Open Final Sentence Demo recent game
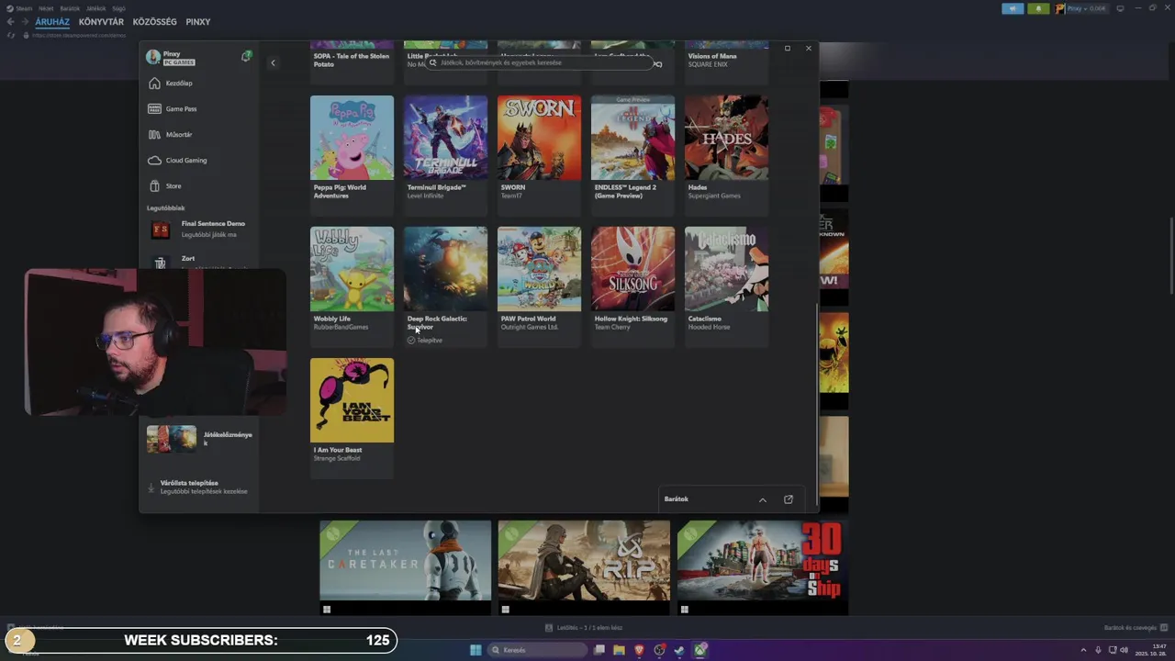 pyautogui.click(x=199, y=229)
